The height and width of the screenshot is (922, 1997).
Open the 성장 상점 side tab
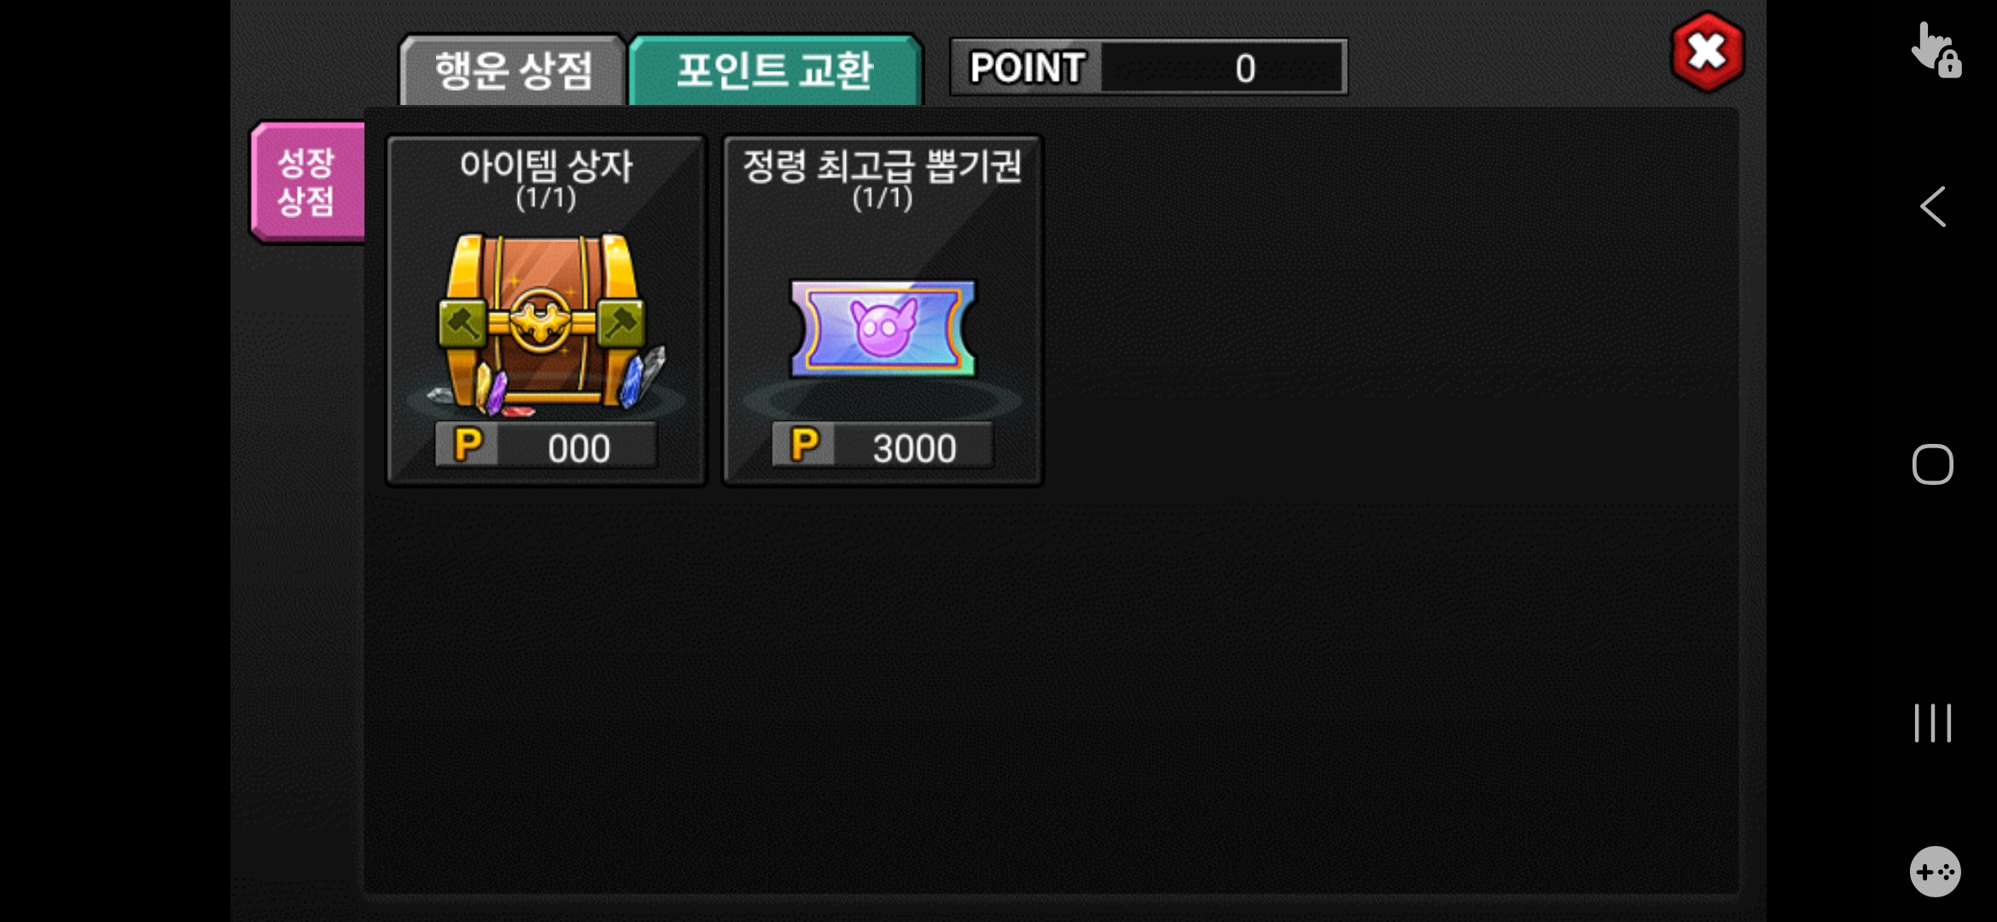(x=307, y=182)
